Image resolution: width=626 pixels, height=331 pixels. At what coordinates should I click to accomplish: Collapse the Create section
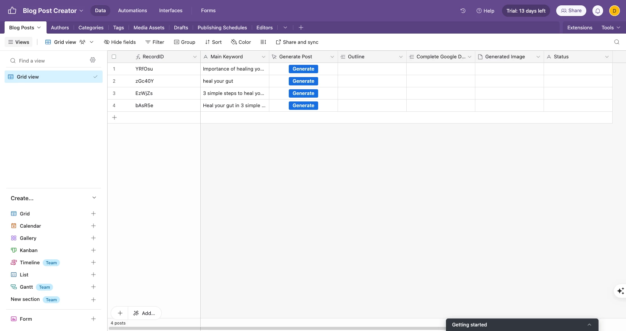tap(94, 198)
